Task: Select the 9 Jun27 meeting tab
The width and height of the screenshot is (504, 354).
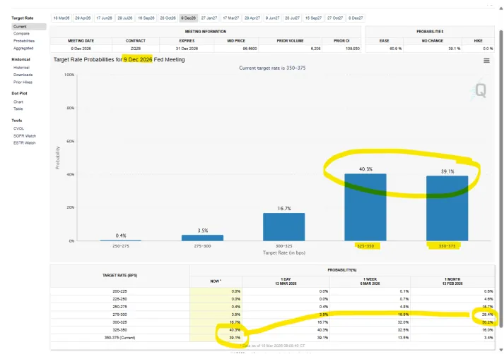Action: 273,18
